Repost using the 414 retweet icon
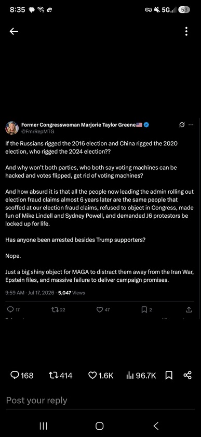The width and height of the screenshot is (201, 437). click(x=61, y=376)
